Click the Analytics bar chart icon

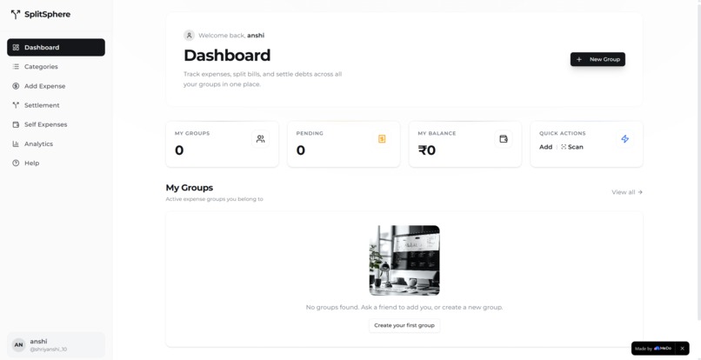coord(16,144)
